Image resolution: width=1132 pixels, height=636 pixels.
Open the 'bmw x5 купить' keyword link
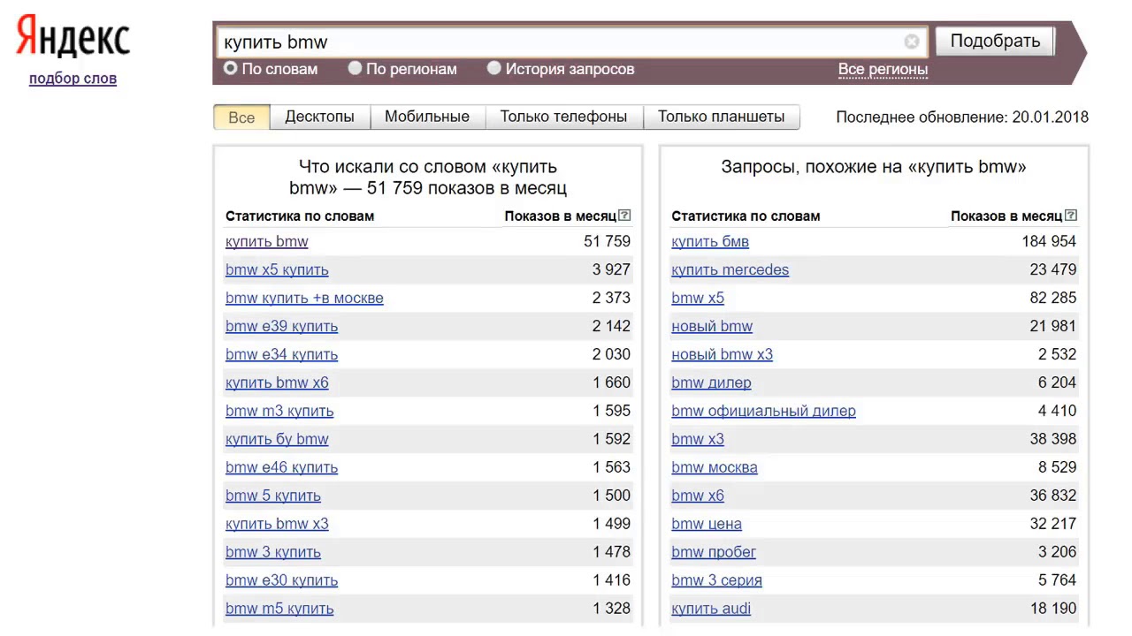(x=277, y=269)
